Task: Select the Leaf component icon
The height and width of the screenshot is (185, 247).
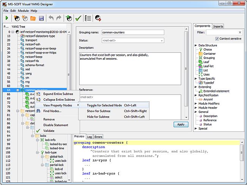Action: tap(201, 62)
